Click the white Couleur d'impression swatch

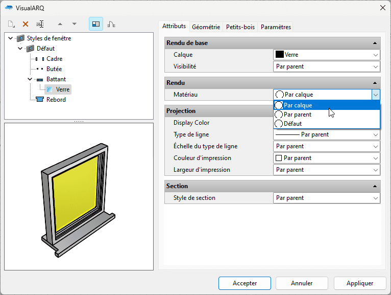(x=279, y=158)
